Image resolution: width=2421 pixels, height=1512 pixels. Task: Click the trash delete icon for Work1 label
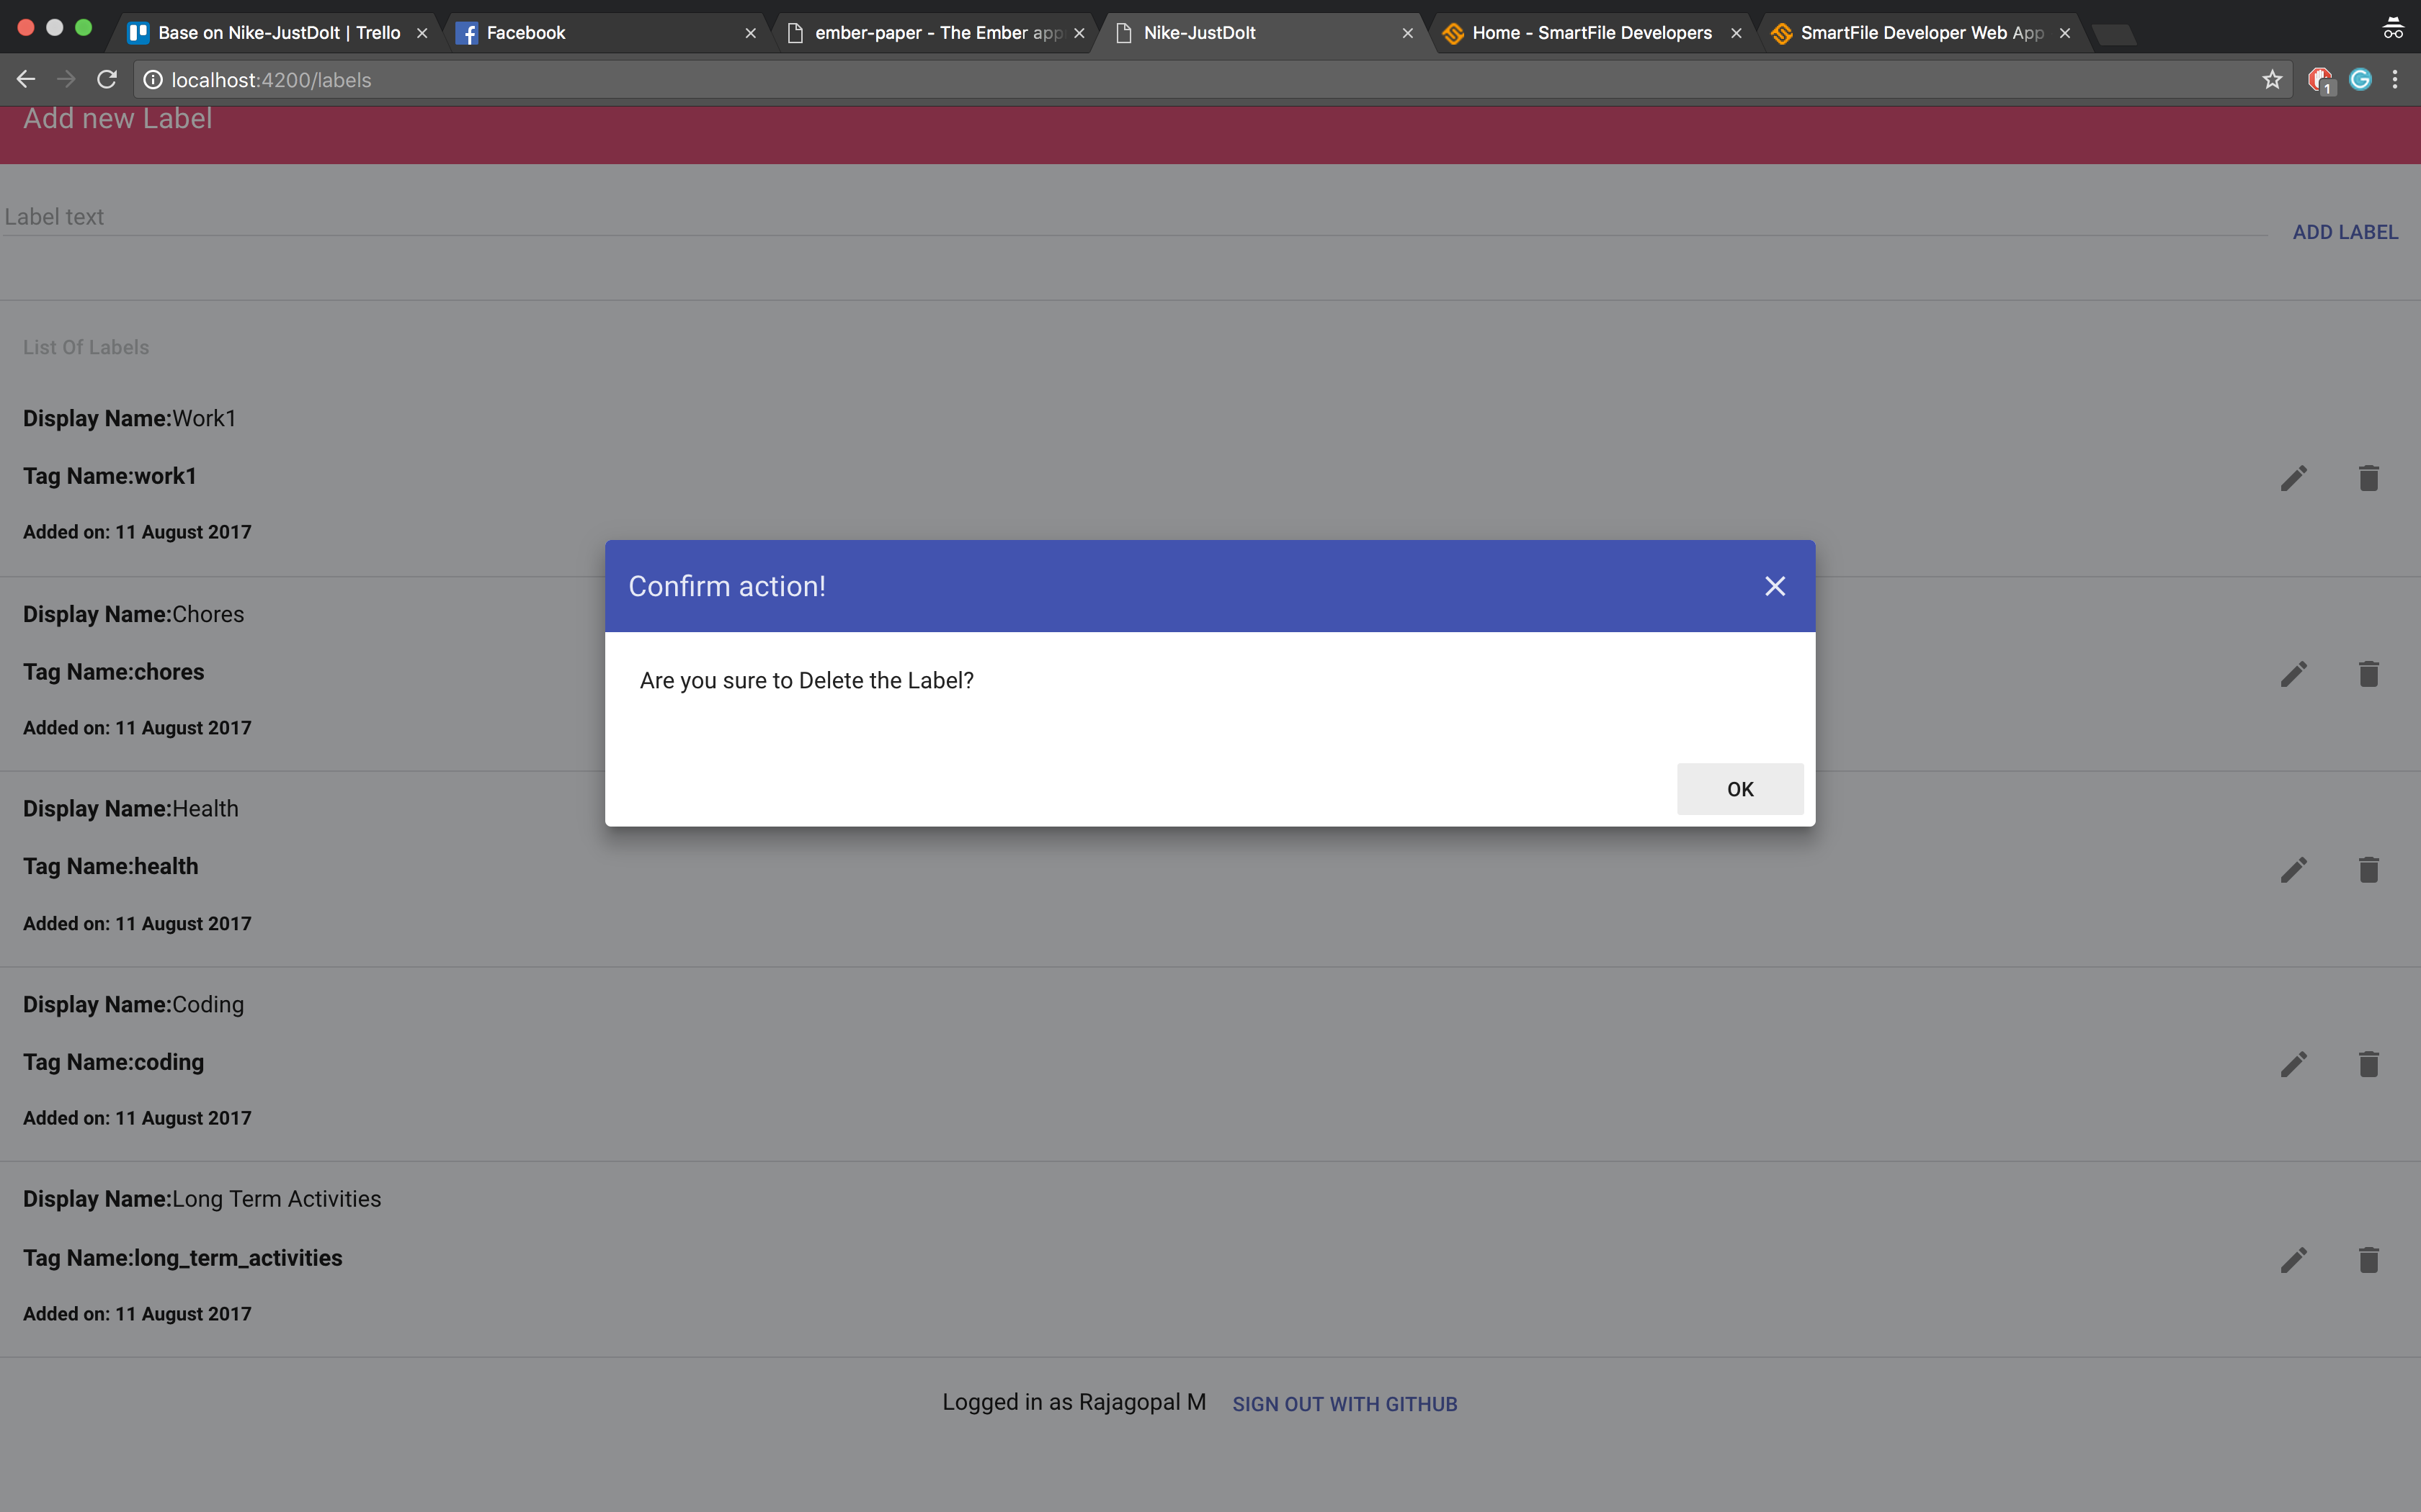click(x=2368, y=478)
